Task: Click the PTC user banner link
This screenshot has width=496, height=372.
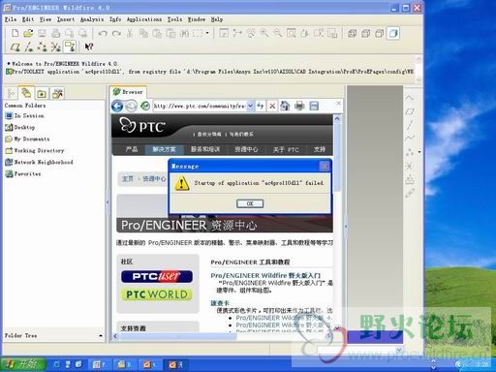Action: (157, 276)
